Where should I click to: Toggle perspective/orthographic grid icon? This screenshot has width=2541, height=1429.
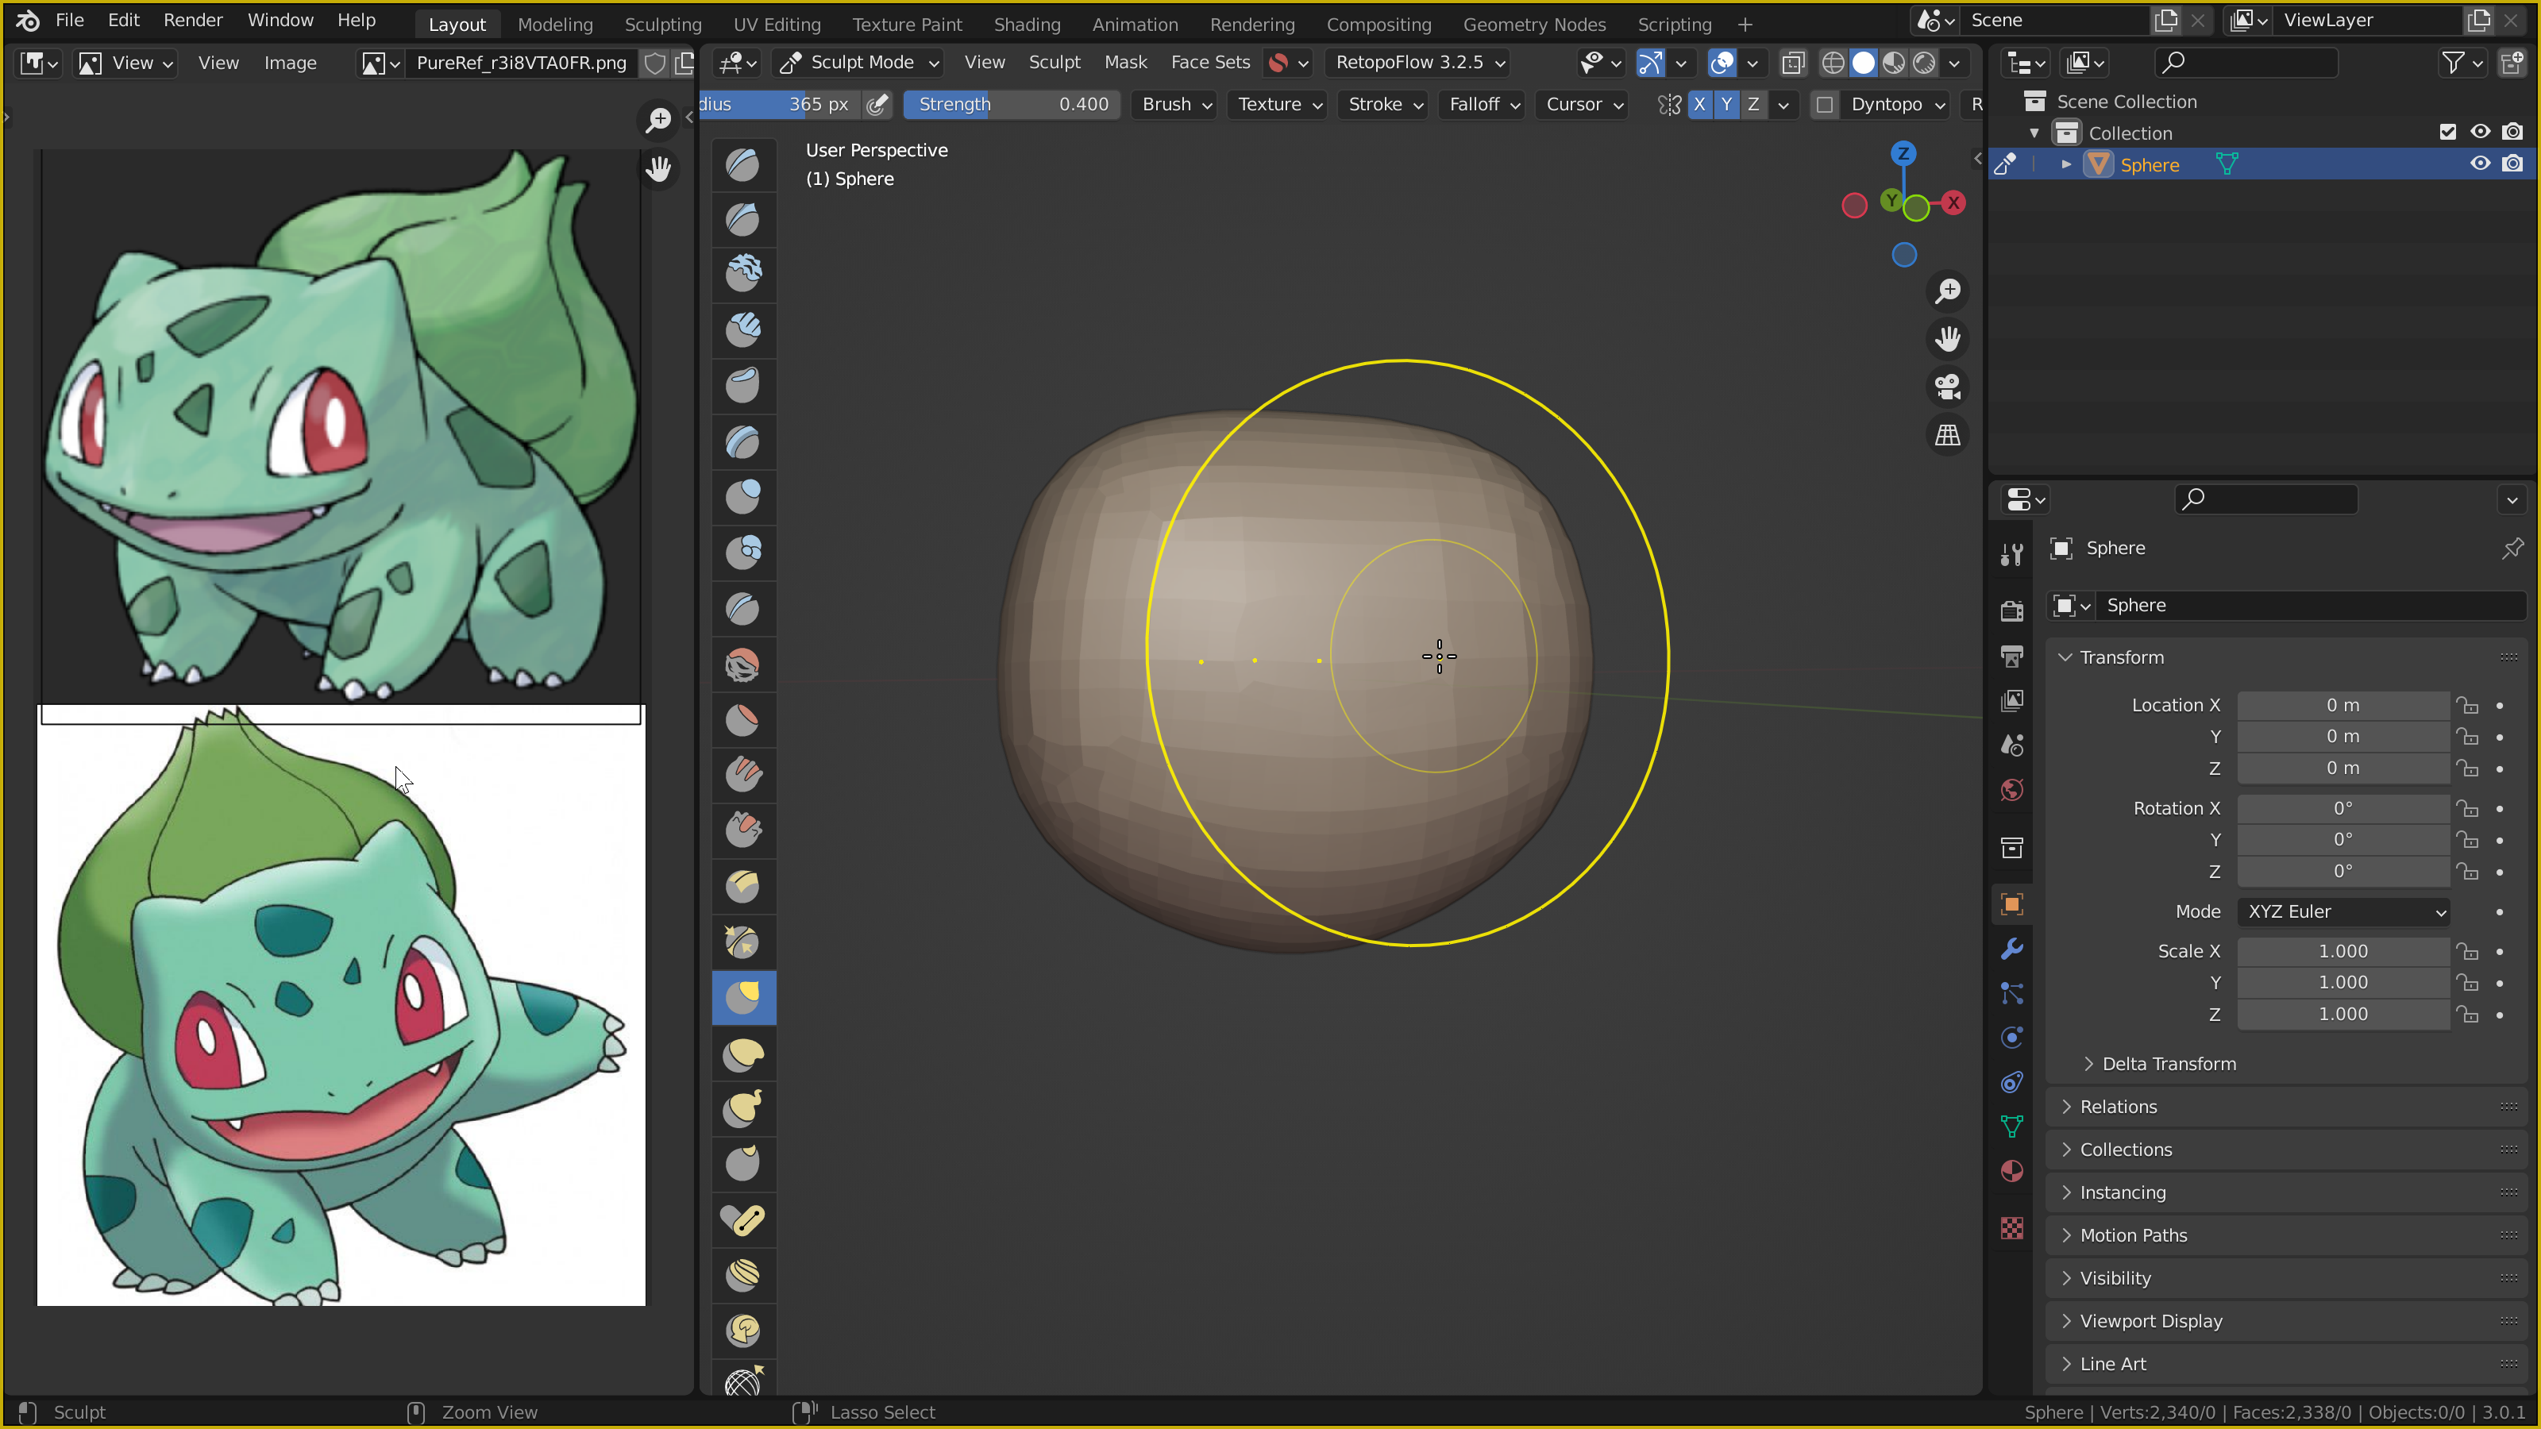(1947, 435)
